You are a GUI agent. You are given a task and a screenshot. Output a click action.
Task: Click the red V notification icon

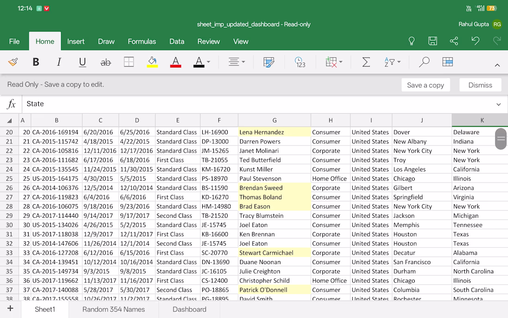click(x=47, y=8)
